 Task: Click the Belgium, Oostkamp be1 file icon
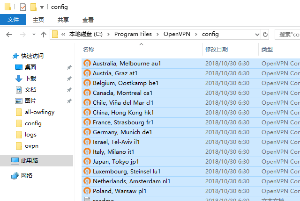[x=87, y=83]
